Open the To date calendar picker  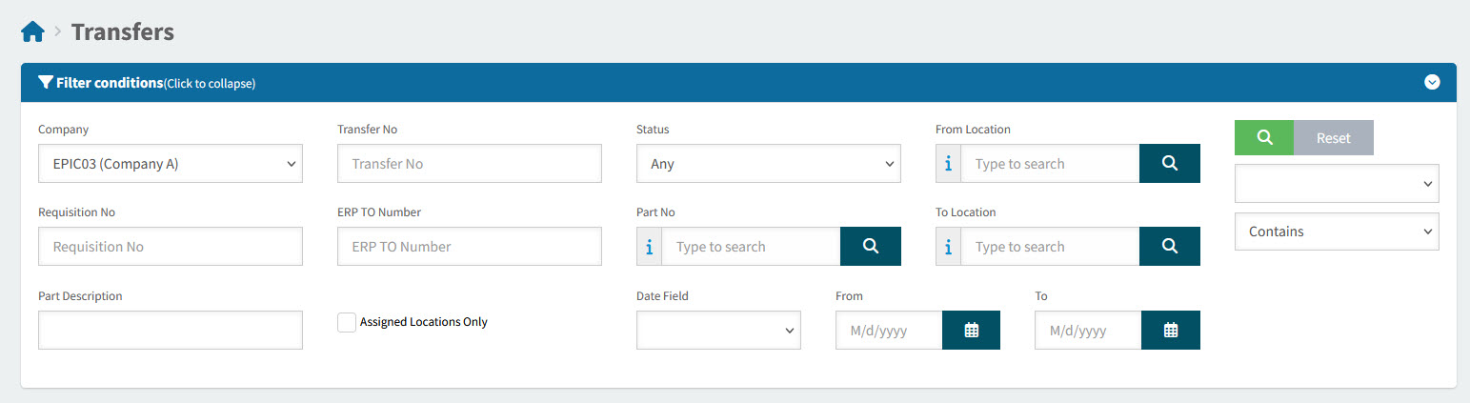click(x=1170, y=331)
